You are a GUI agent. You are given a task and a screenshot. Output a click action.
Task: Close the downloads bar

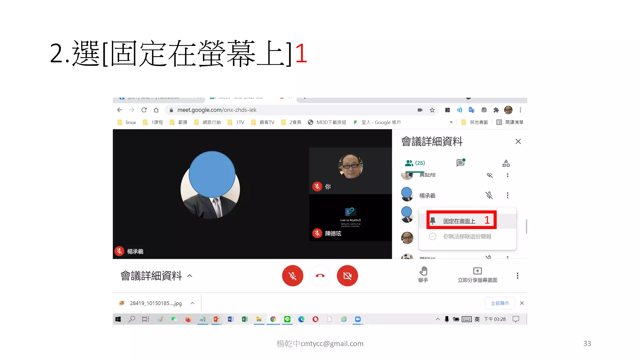[522, 303]
